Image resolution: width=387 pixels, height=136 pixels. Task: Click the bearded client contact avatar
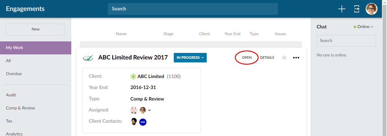(134, 122)
